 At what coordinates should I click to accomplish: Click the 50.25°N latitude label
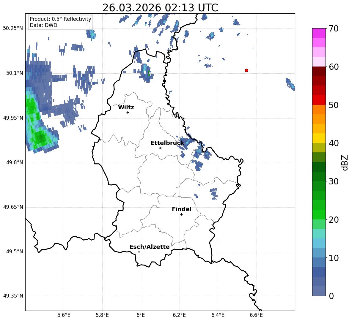click(x=13, y=29)
